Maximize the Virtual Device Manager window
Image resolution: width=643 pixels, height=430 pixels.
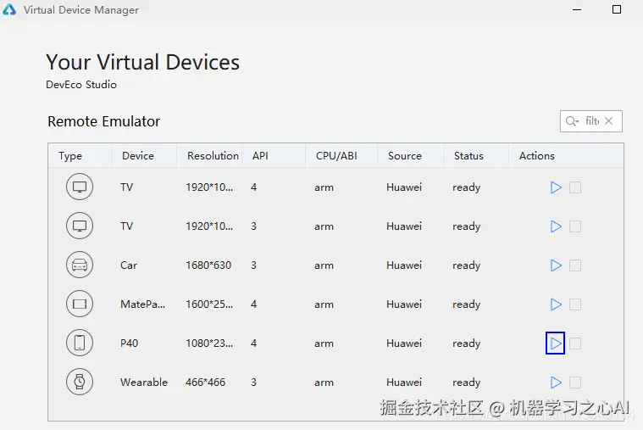[617, 9]
